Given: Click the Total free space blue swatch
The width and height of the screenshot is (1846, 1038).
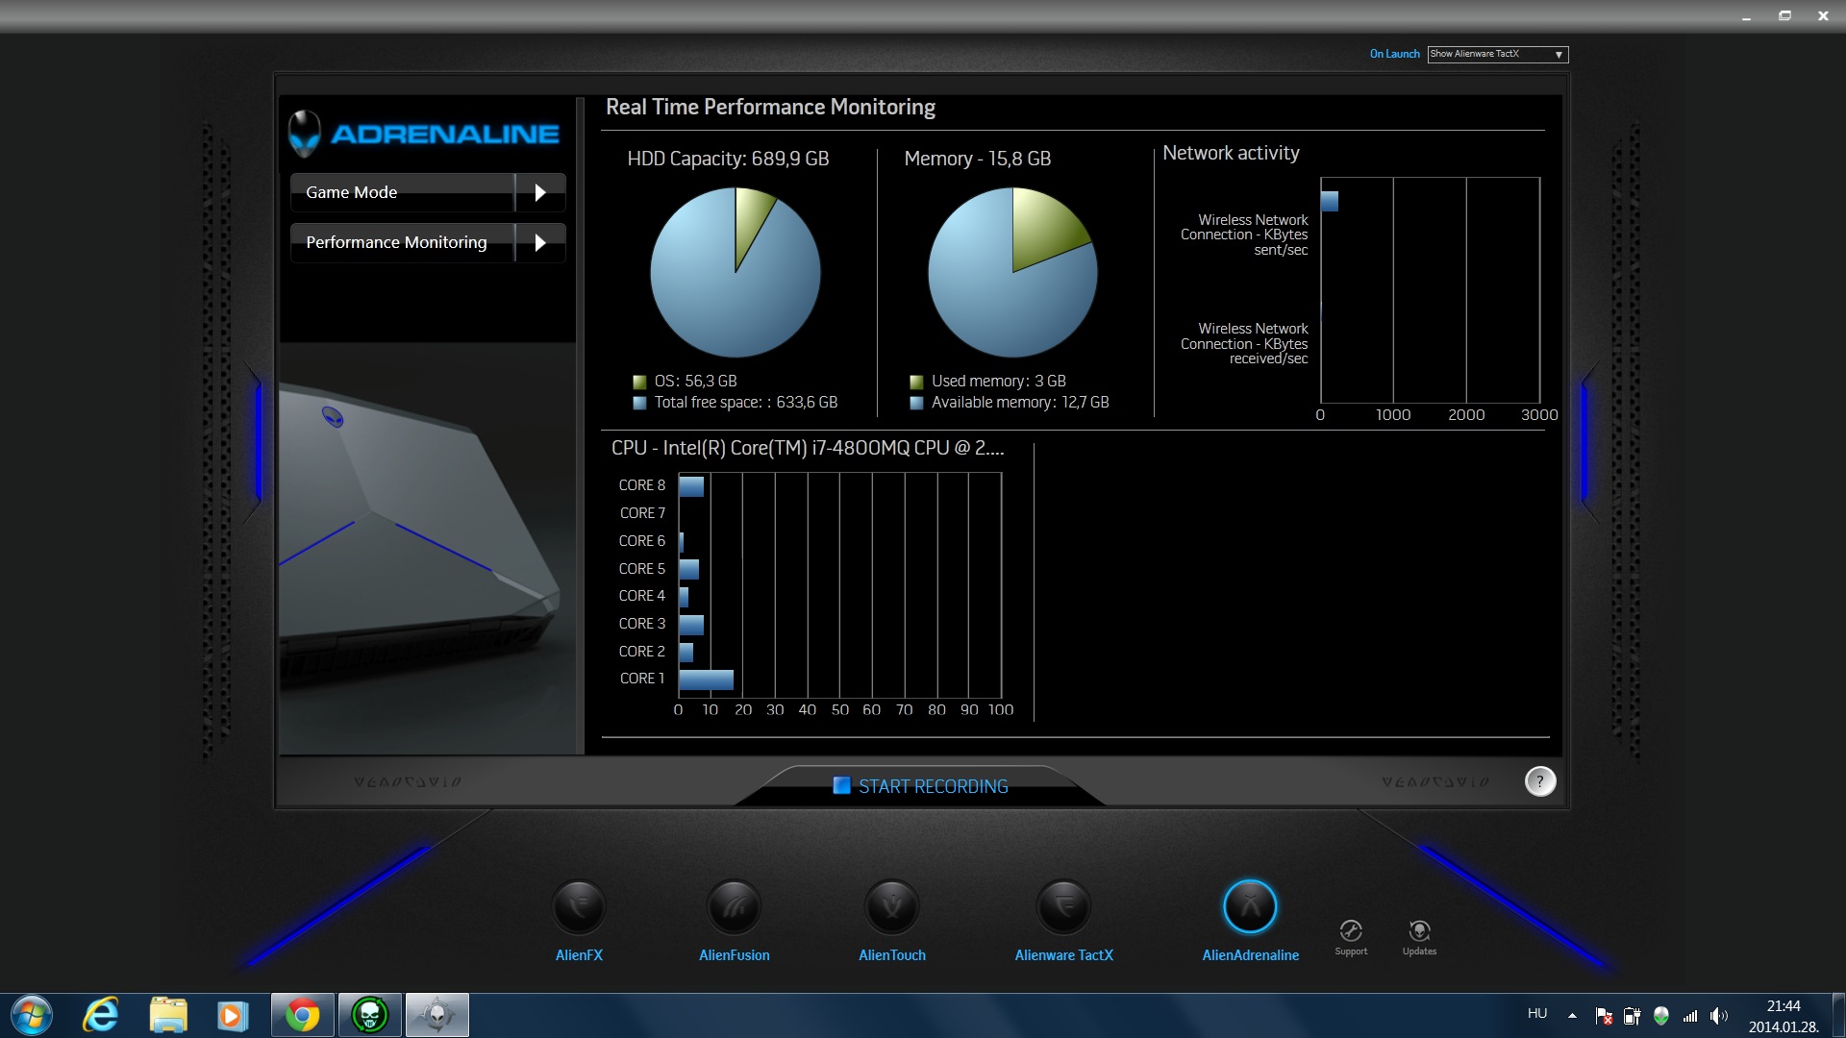Looking at the screenshot, I should (639, 403).
